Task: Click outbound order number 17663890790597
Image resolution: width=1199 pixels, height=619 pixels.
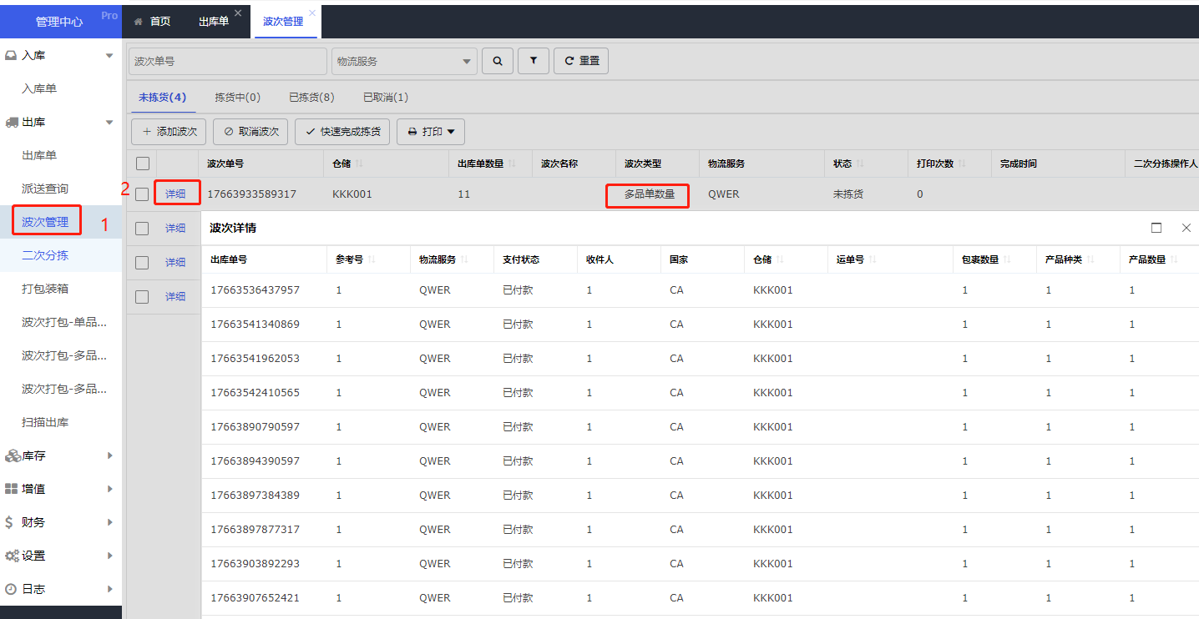Action: pos(255,427)
